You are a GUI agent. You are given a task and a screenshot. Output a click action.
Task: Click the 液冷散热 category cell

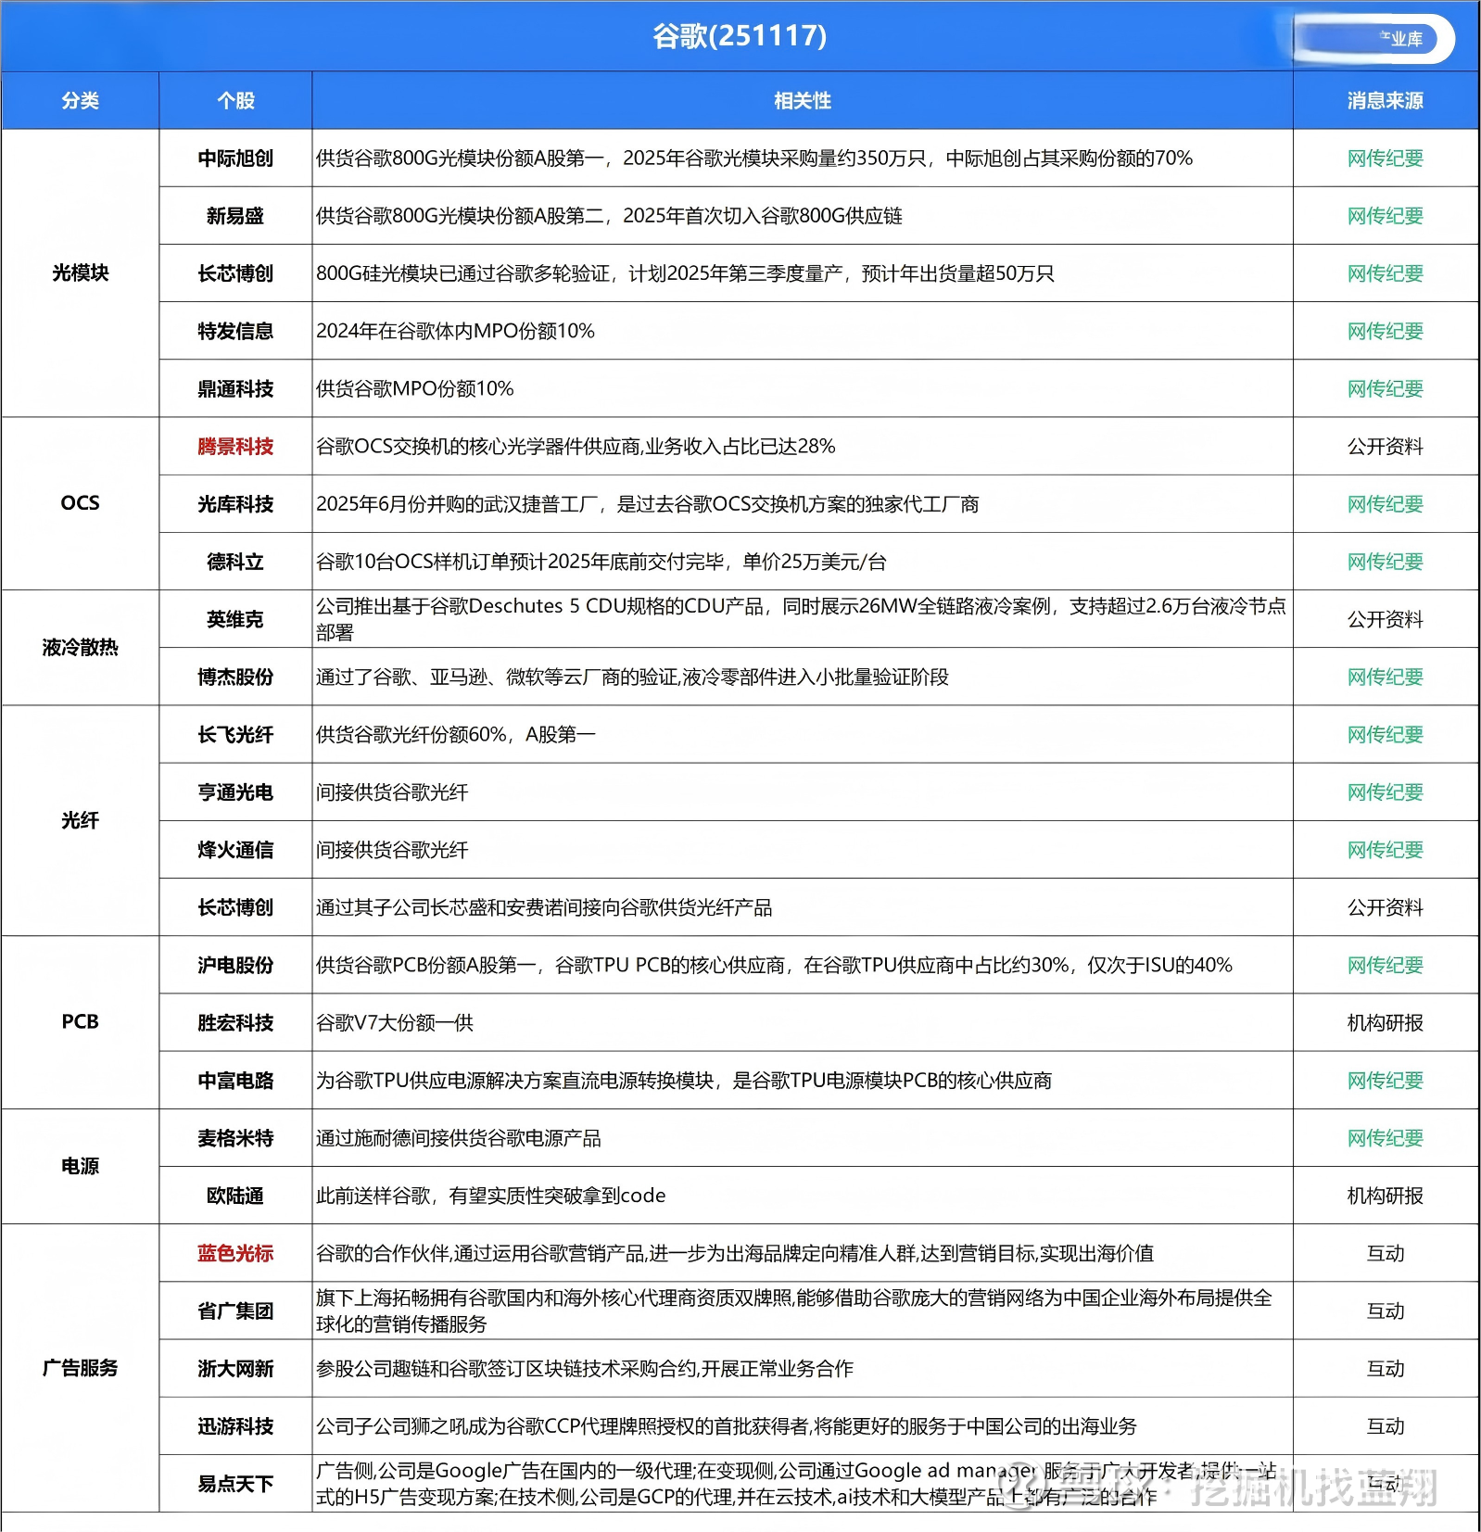[81, 648]
